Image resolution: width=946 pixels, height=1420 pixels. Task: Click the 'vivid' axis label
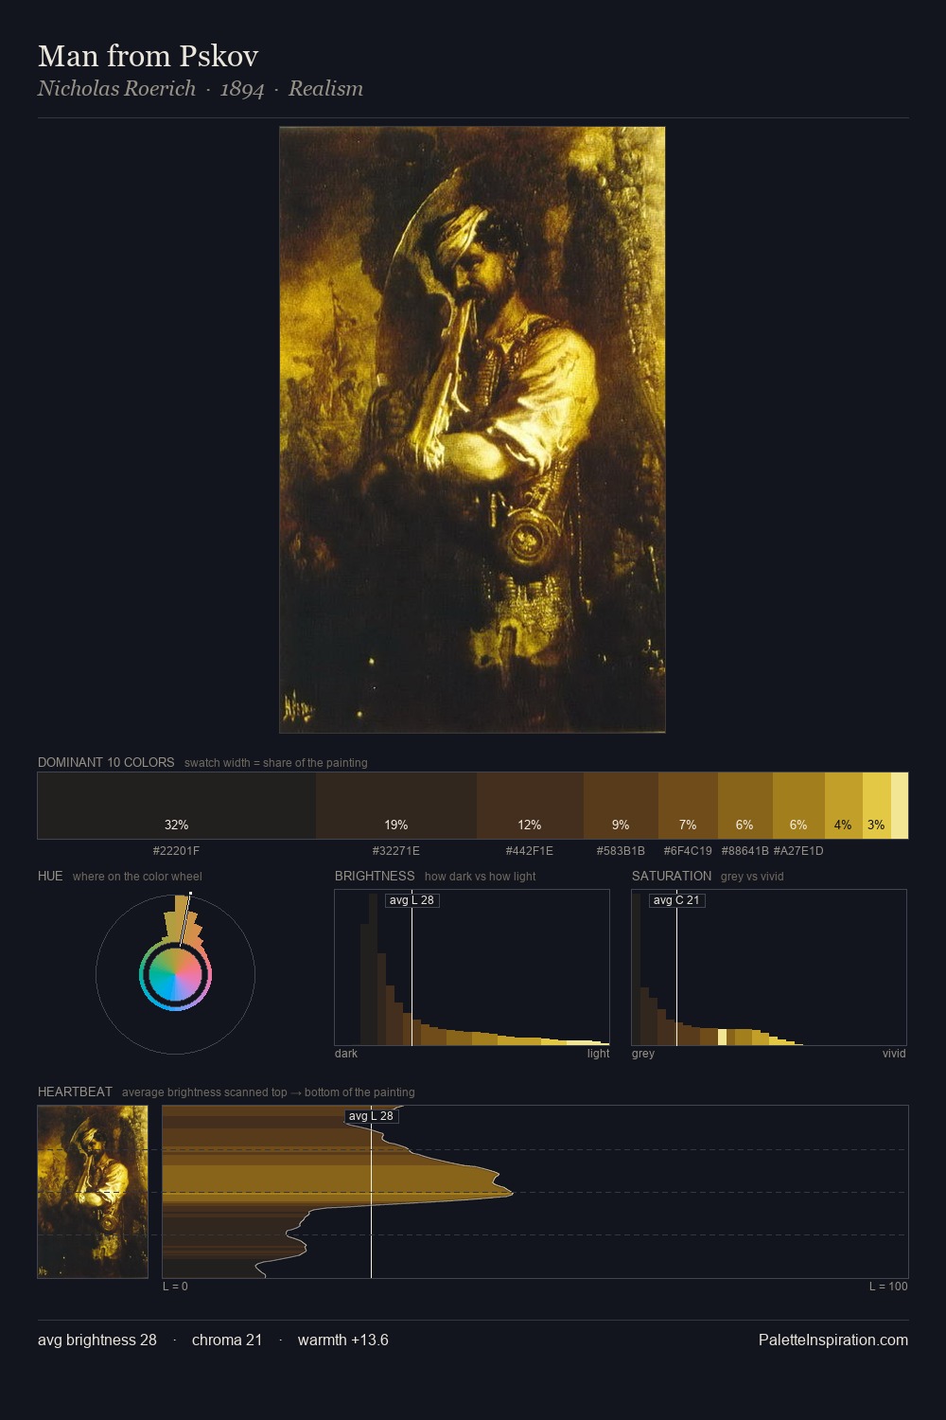894,1053
